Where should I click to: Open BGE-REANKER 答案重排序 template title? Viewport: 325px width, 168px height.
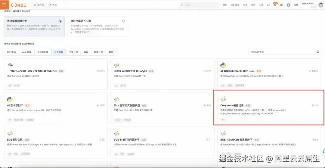coord(236,140)
